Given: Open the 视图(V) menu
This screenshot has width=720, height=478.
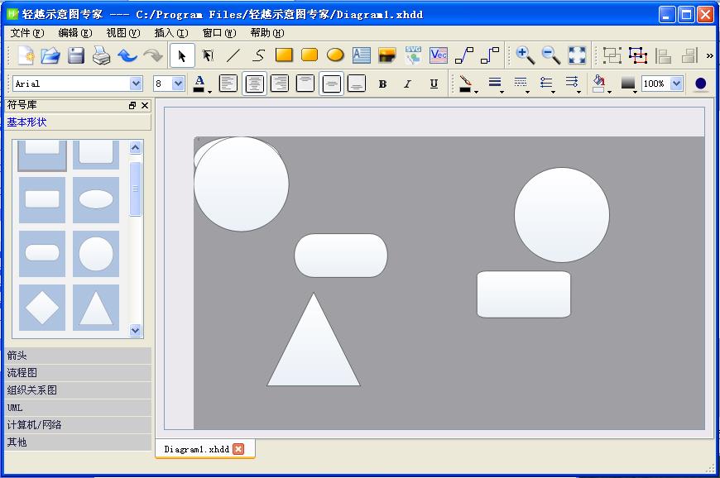Looking at the screenshot, I should (x=123, y=33).
